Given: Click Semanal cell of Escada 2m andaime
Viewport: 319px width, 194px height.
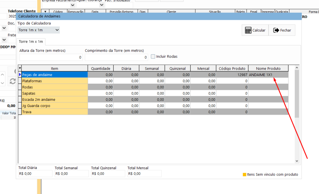Looking at the screenshot, I should [152, 99].
